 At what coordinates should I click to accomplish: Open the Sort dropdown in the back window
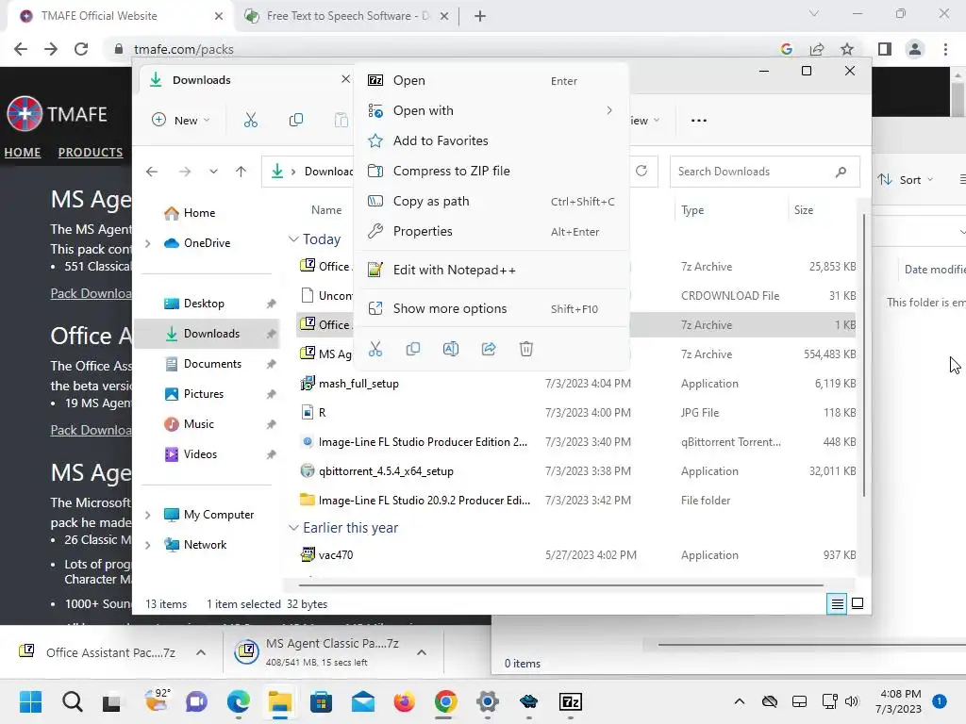(x=907, y=180)
